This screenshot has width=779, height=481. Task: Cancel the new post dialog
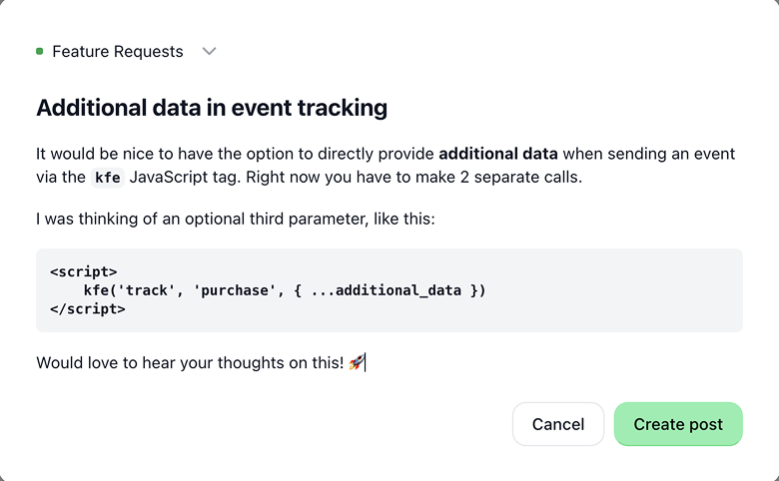[558, 424]
